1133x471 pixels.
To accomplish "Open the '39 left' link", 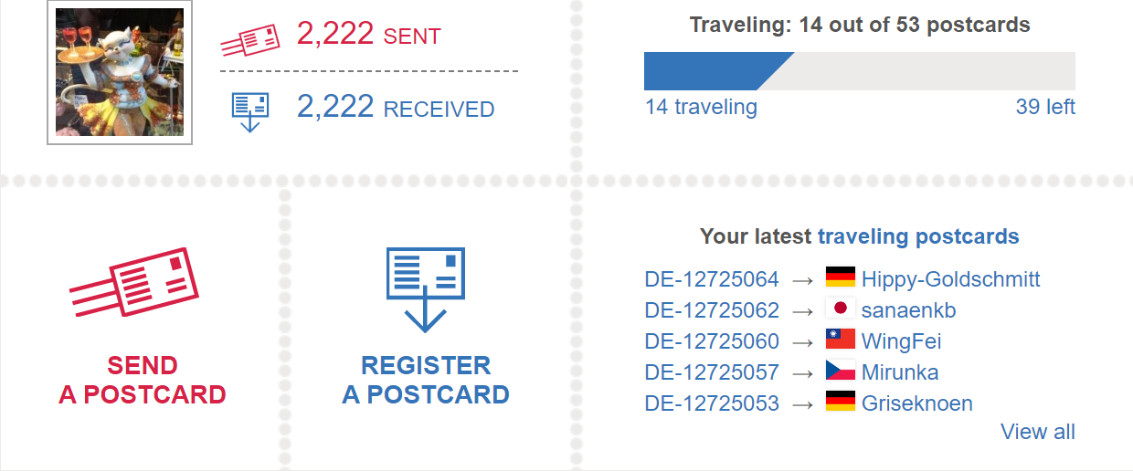I will coord(1045,107).
